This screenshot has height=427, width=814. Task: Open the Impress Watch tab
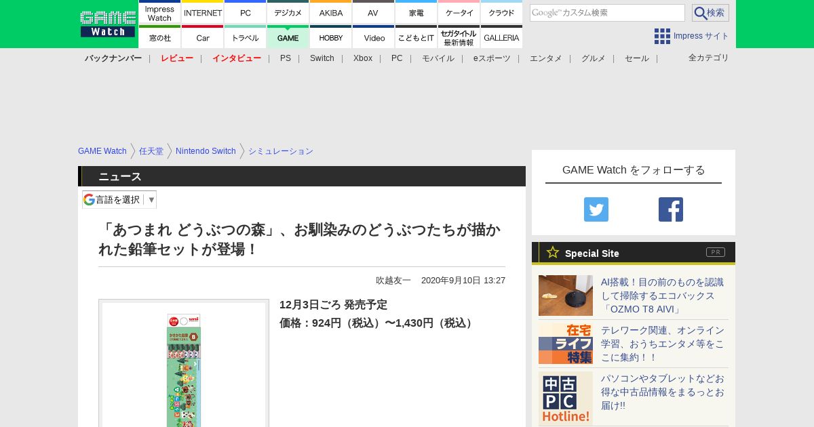point(159,13)
